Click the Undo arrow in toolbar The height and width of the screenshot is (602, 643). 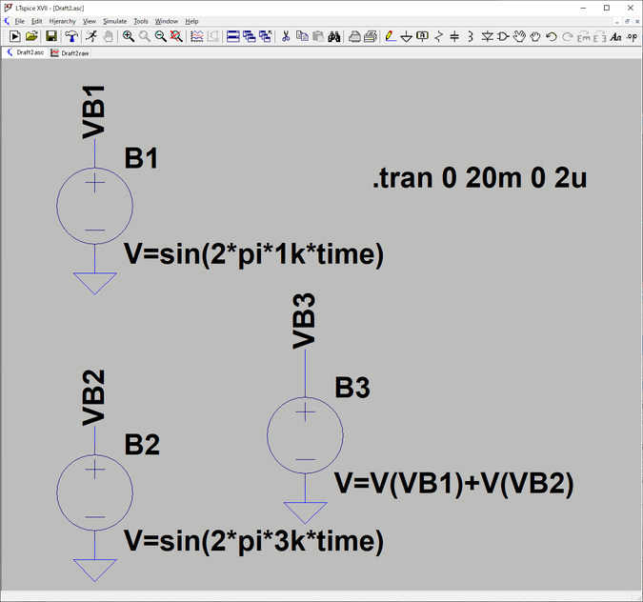coord(553,36)
